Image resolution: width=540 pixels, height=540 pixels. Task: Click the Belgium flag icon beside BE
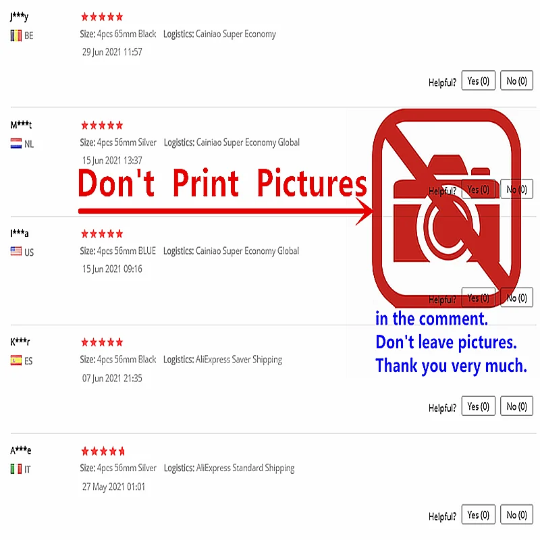point(16,36)
